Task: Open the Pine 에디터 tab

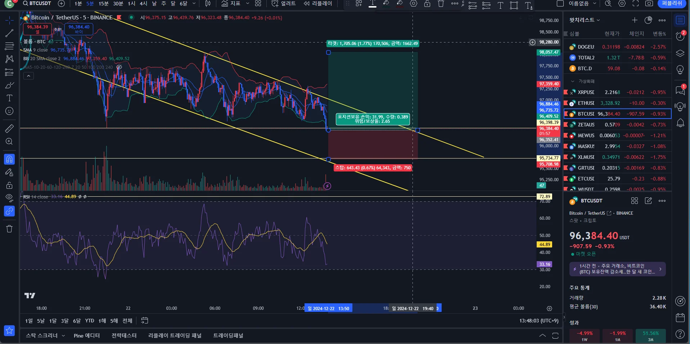Action: (x=87, y=335)
